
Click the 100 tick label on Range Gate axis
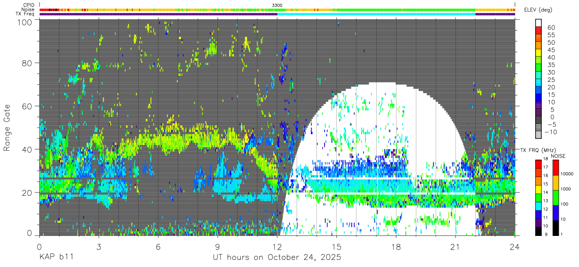[x=25, y=22]
